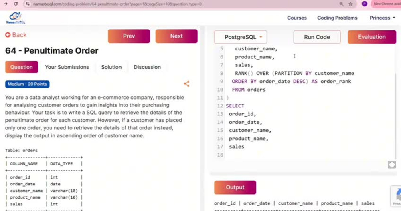Reload the page with the refresh icon
The image size is (401, 211).
(x=16, y=4)
